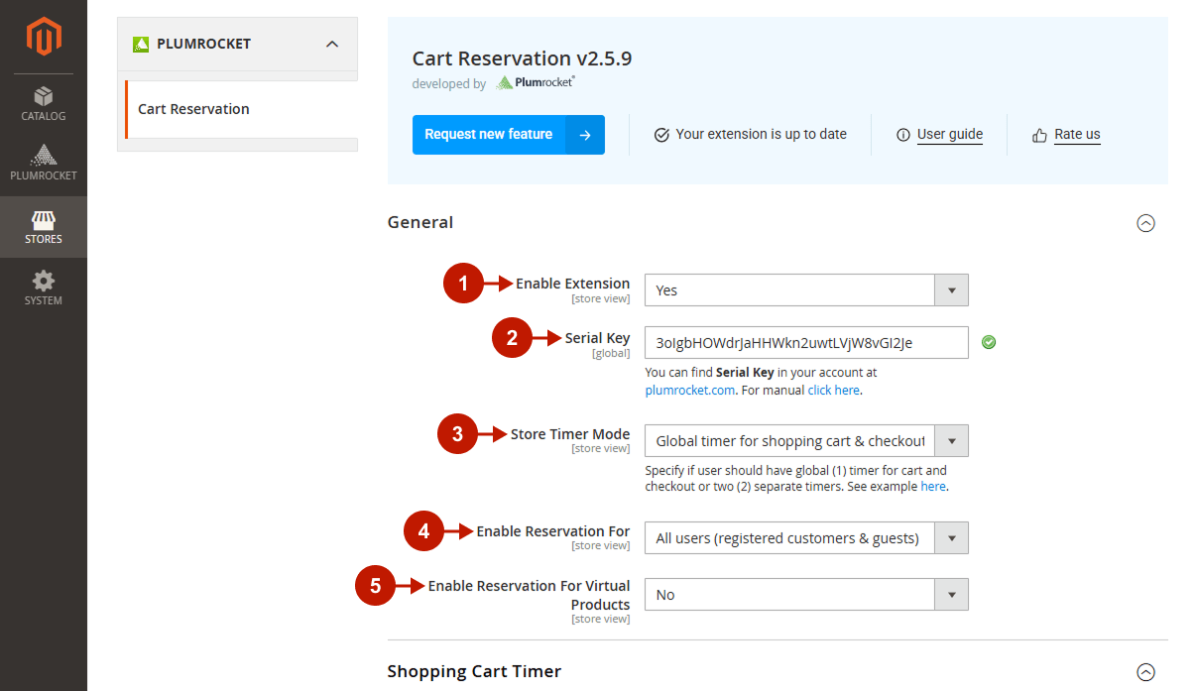Image resolution: width=1196 pixels, height=691 pixels.
Task: Click the User guide info icon
Action: [x=902, y=135]
